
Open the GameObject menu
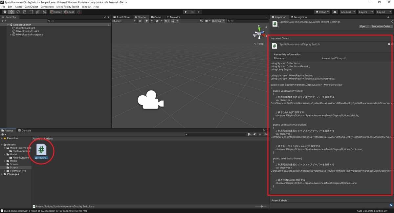[x=31, y=7]
